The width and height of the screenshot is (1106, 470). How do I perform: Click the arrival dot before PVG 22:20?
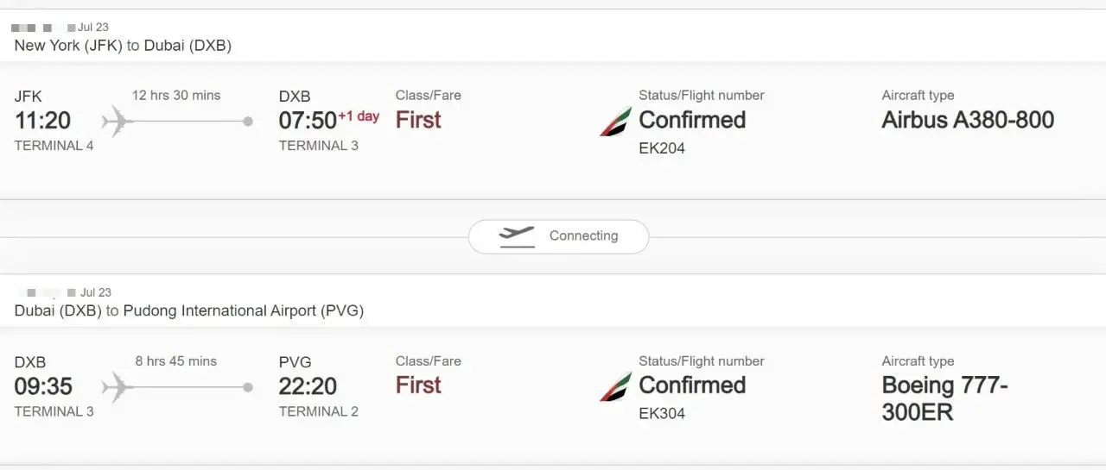[248, 387]
